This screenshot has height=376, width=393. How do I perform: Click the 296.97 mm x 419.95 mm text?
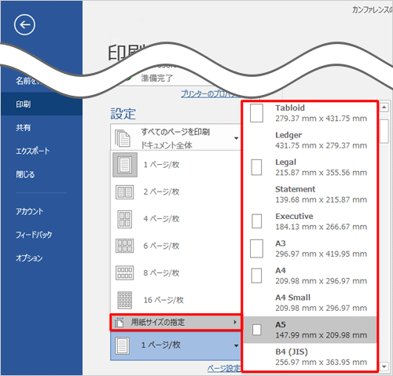click(x=321, y=254)
